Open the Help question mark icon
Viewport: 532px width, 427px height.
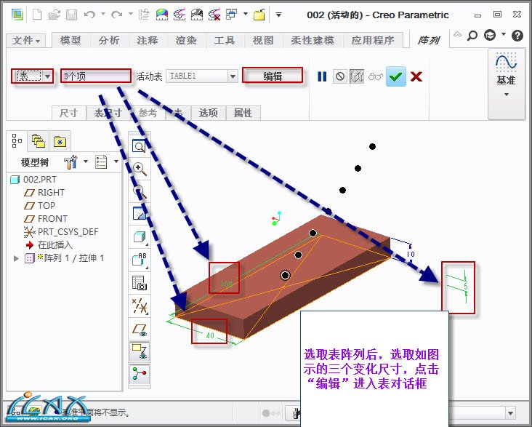coord(517,36)
